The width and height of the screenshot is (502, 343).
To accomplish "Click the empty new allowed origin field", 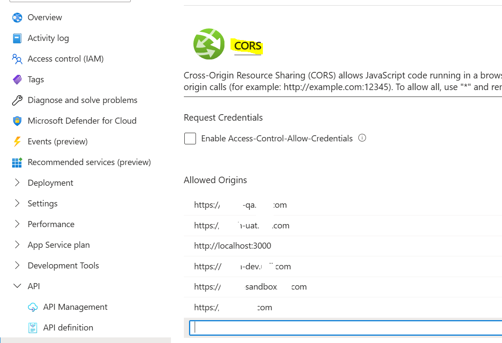I will point(345,327).
